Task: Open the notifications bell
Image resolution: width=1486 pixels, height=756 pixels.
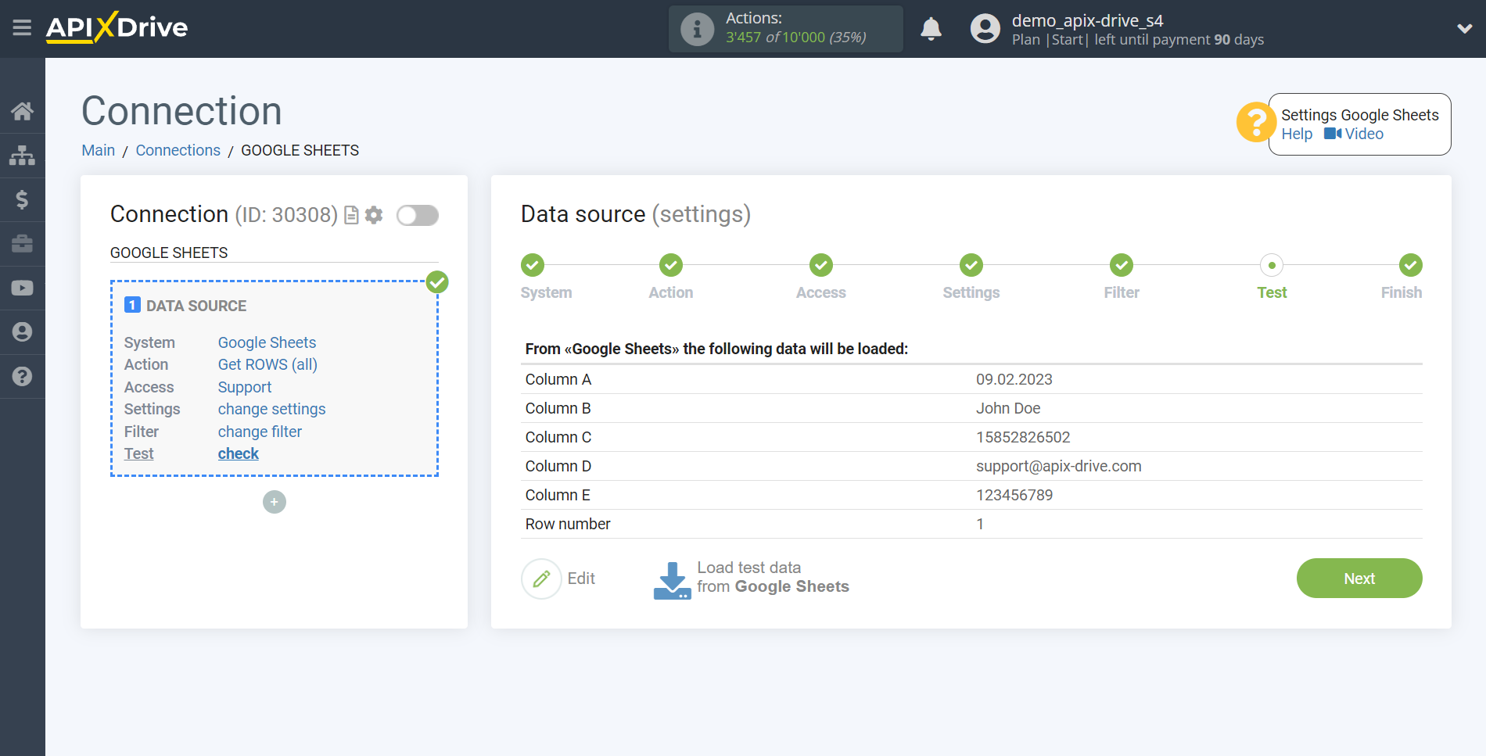Action: pos(931,29)
